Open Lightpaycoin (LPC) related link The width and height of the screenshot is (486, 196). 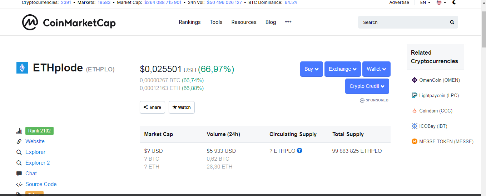point(439,95)
